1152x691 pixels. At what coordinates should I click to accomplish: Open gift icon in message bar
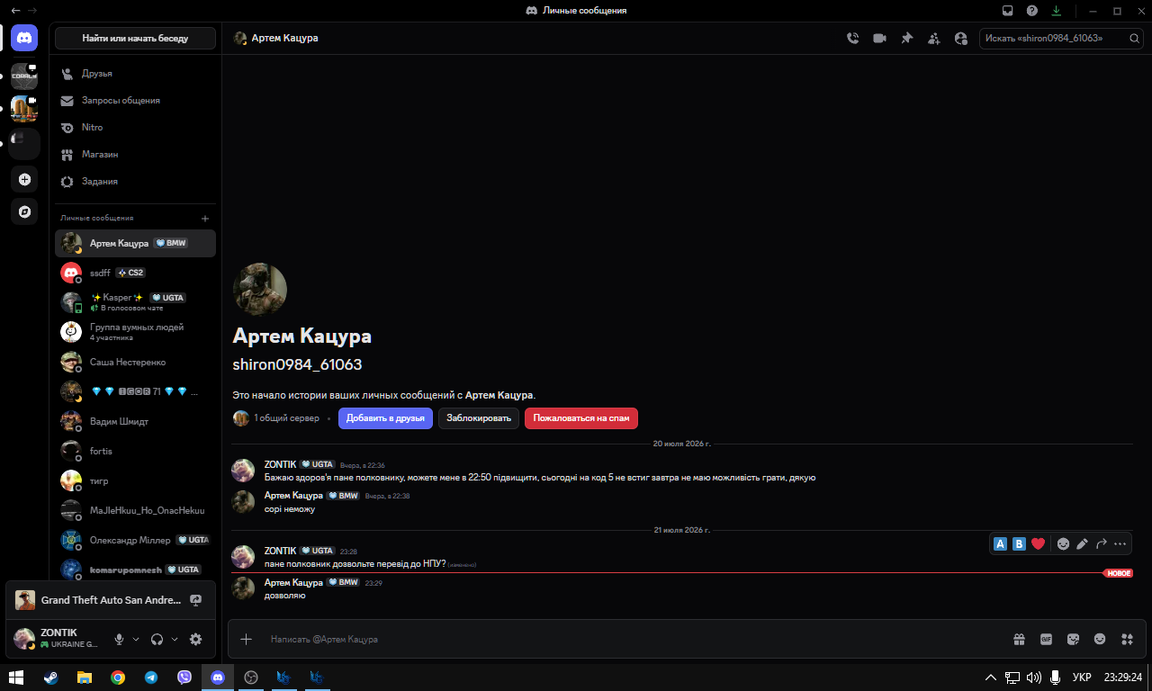(x=1019, y=639)
